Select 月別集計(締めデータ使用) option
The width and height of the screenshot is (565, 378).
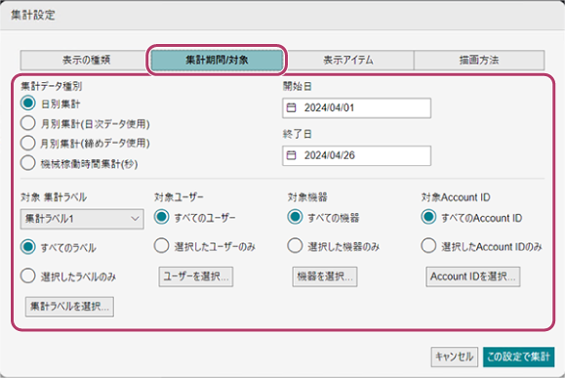(x=28, y=144)
